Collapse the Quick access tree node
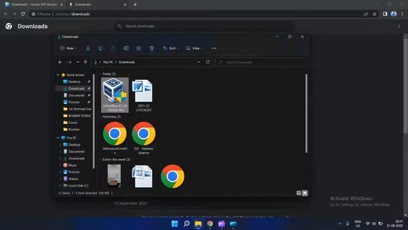This screenshot has width=408, height=230. (x=58, y=75)
